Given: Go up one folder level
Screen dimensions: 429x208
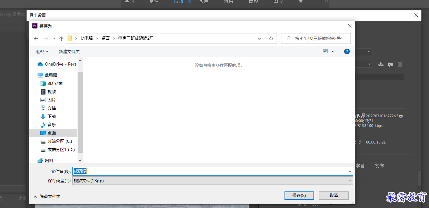Looking at the screenshot, I should [61, 38].
